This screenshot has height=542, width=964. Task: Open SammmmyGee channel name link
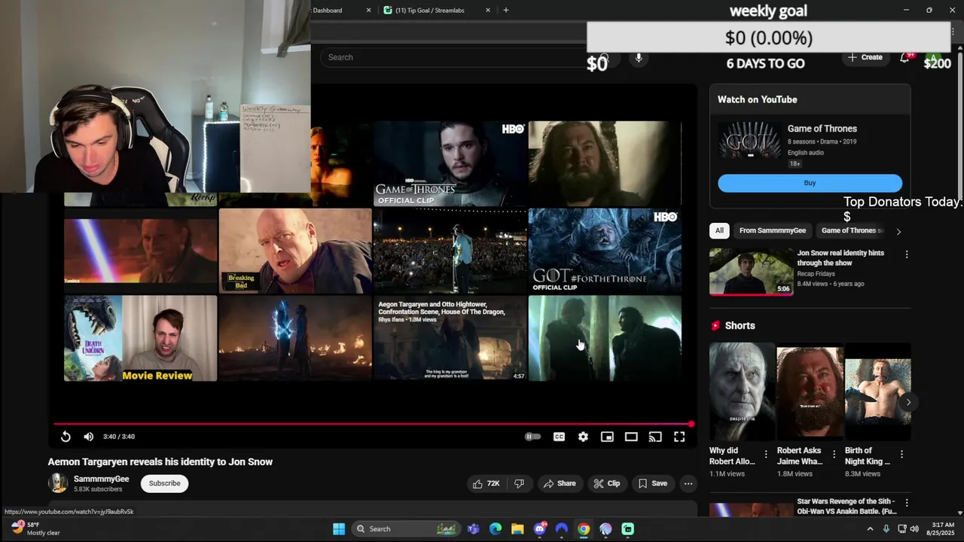click(101, 479)
